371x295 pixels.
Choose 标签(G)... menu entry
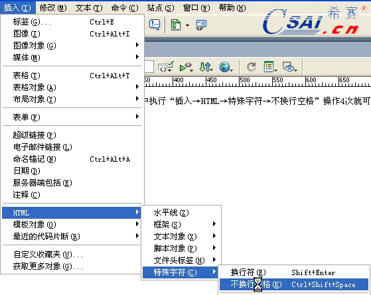pos(72,22)
